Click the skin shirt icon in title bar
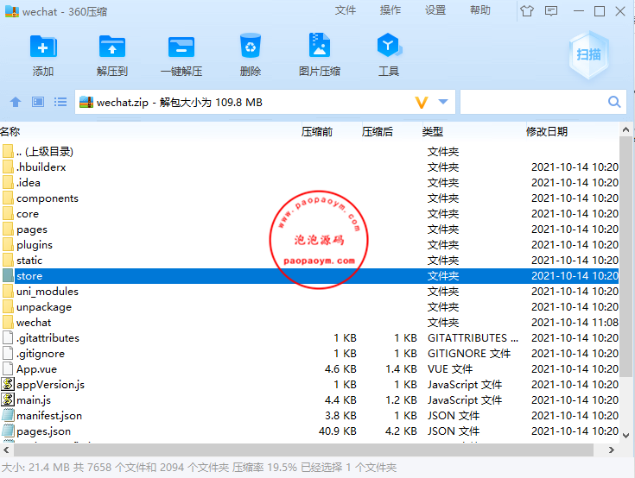This screenshot has height=478, width=635. pos(527,11)
